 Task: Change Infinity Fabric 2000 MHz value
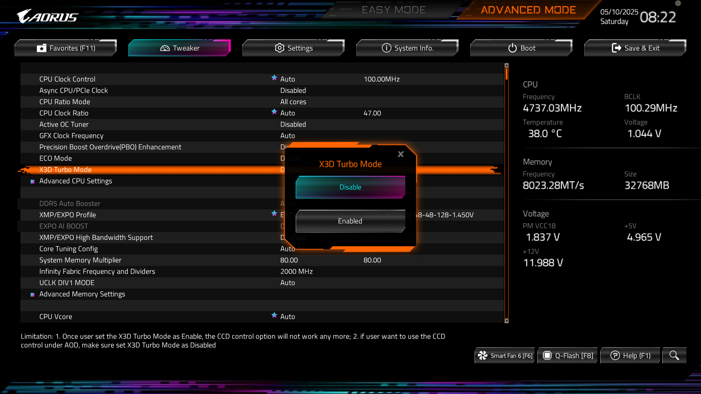point(296,271)
